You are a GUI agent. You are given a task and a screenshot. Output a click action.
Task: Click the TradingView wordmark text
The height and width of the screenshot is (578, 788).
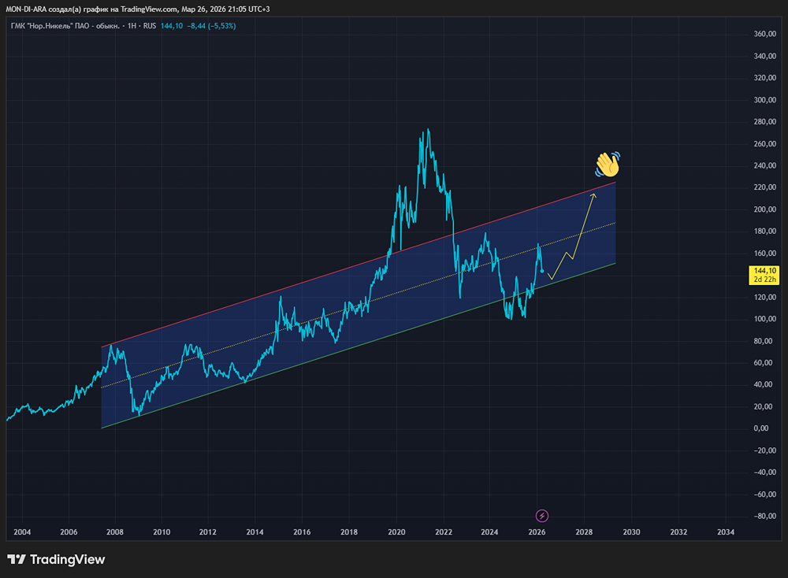[x=67, y=560]
